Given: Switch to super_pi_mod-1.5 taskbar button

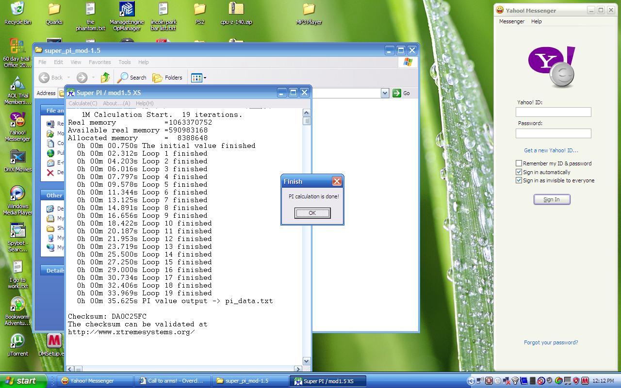Looking at the screenshot, I should [251, 381].
